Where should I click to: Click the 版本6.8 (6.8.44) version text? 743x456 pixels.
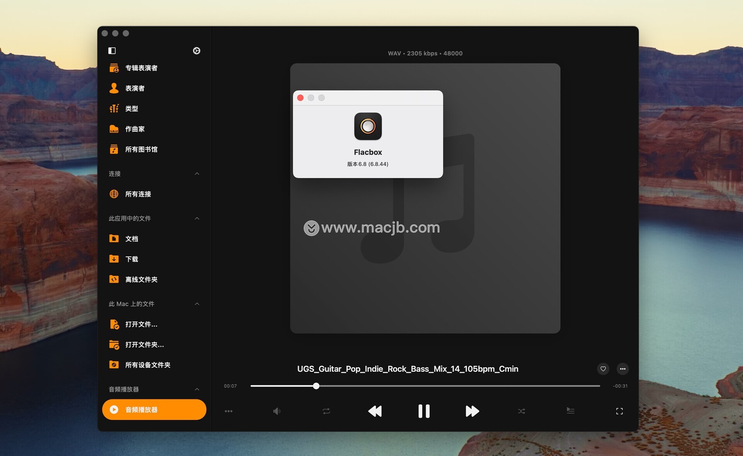coord(368,164)
